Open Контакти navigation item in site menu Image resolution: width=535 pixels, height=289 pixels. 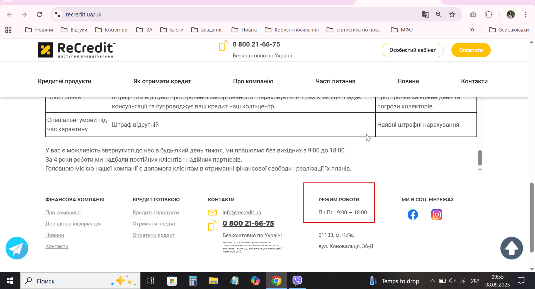coord(474,81)
